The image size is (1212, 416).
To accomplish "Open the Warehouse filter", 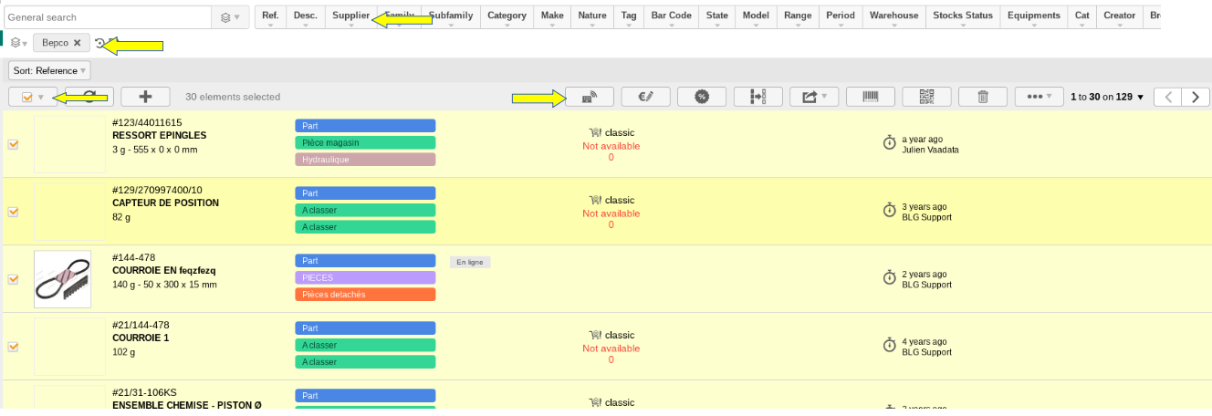I will [894, 17].
